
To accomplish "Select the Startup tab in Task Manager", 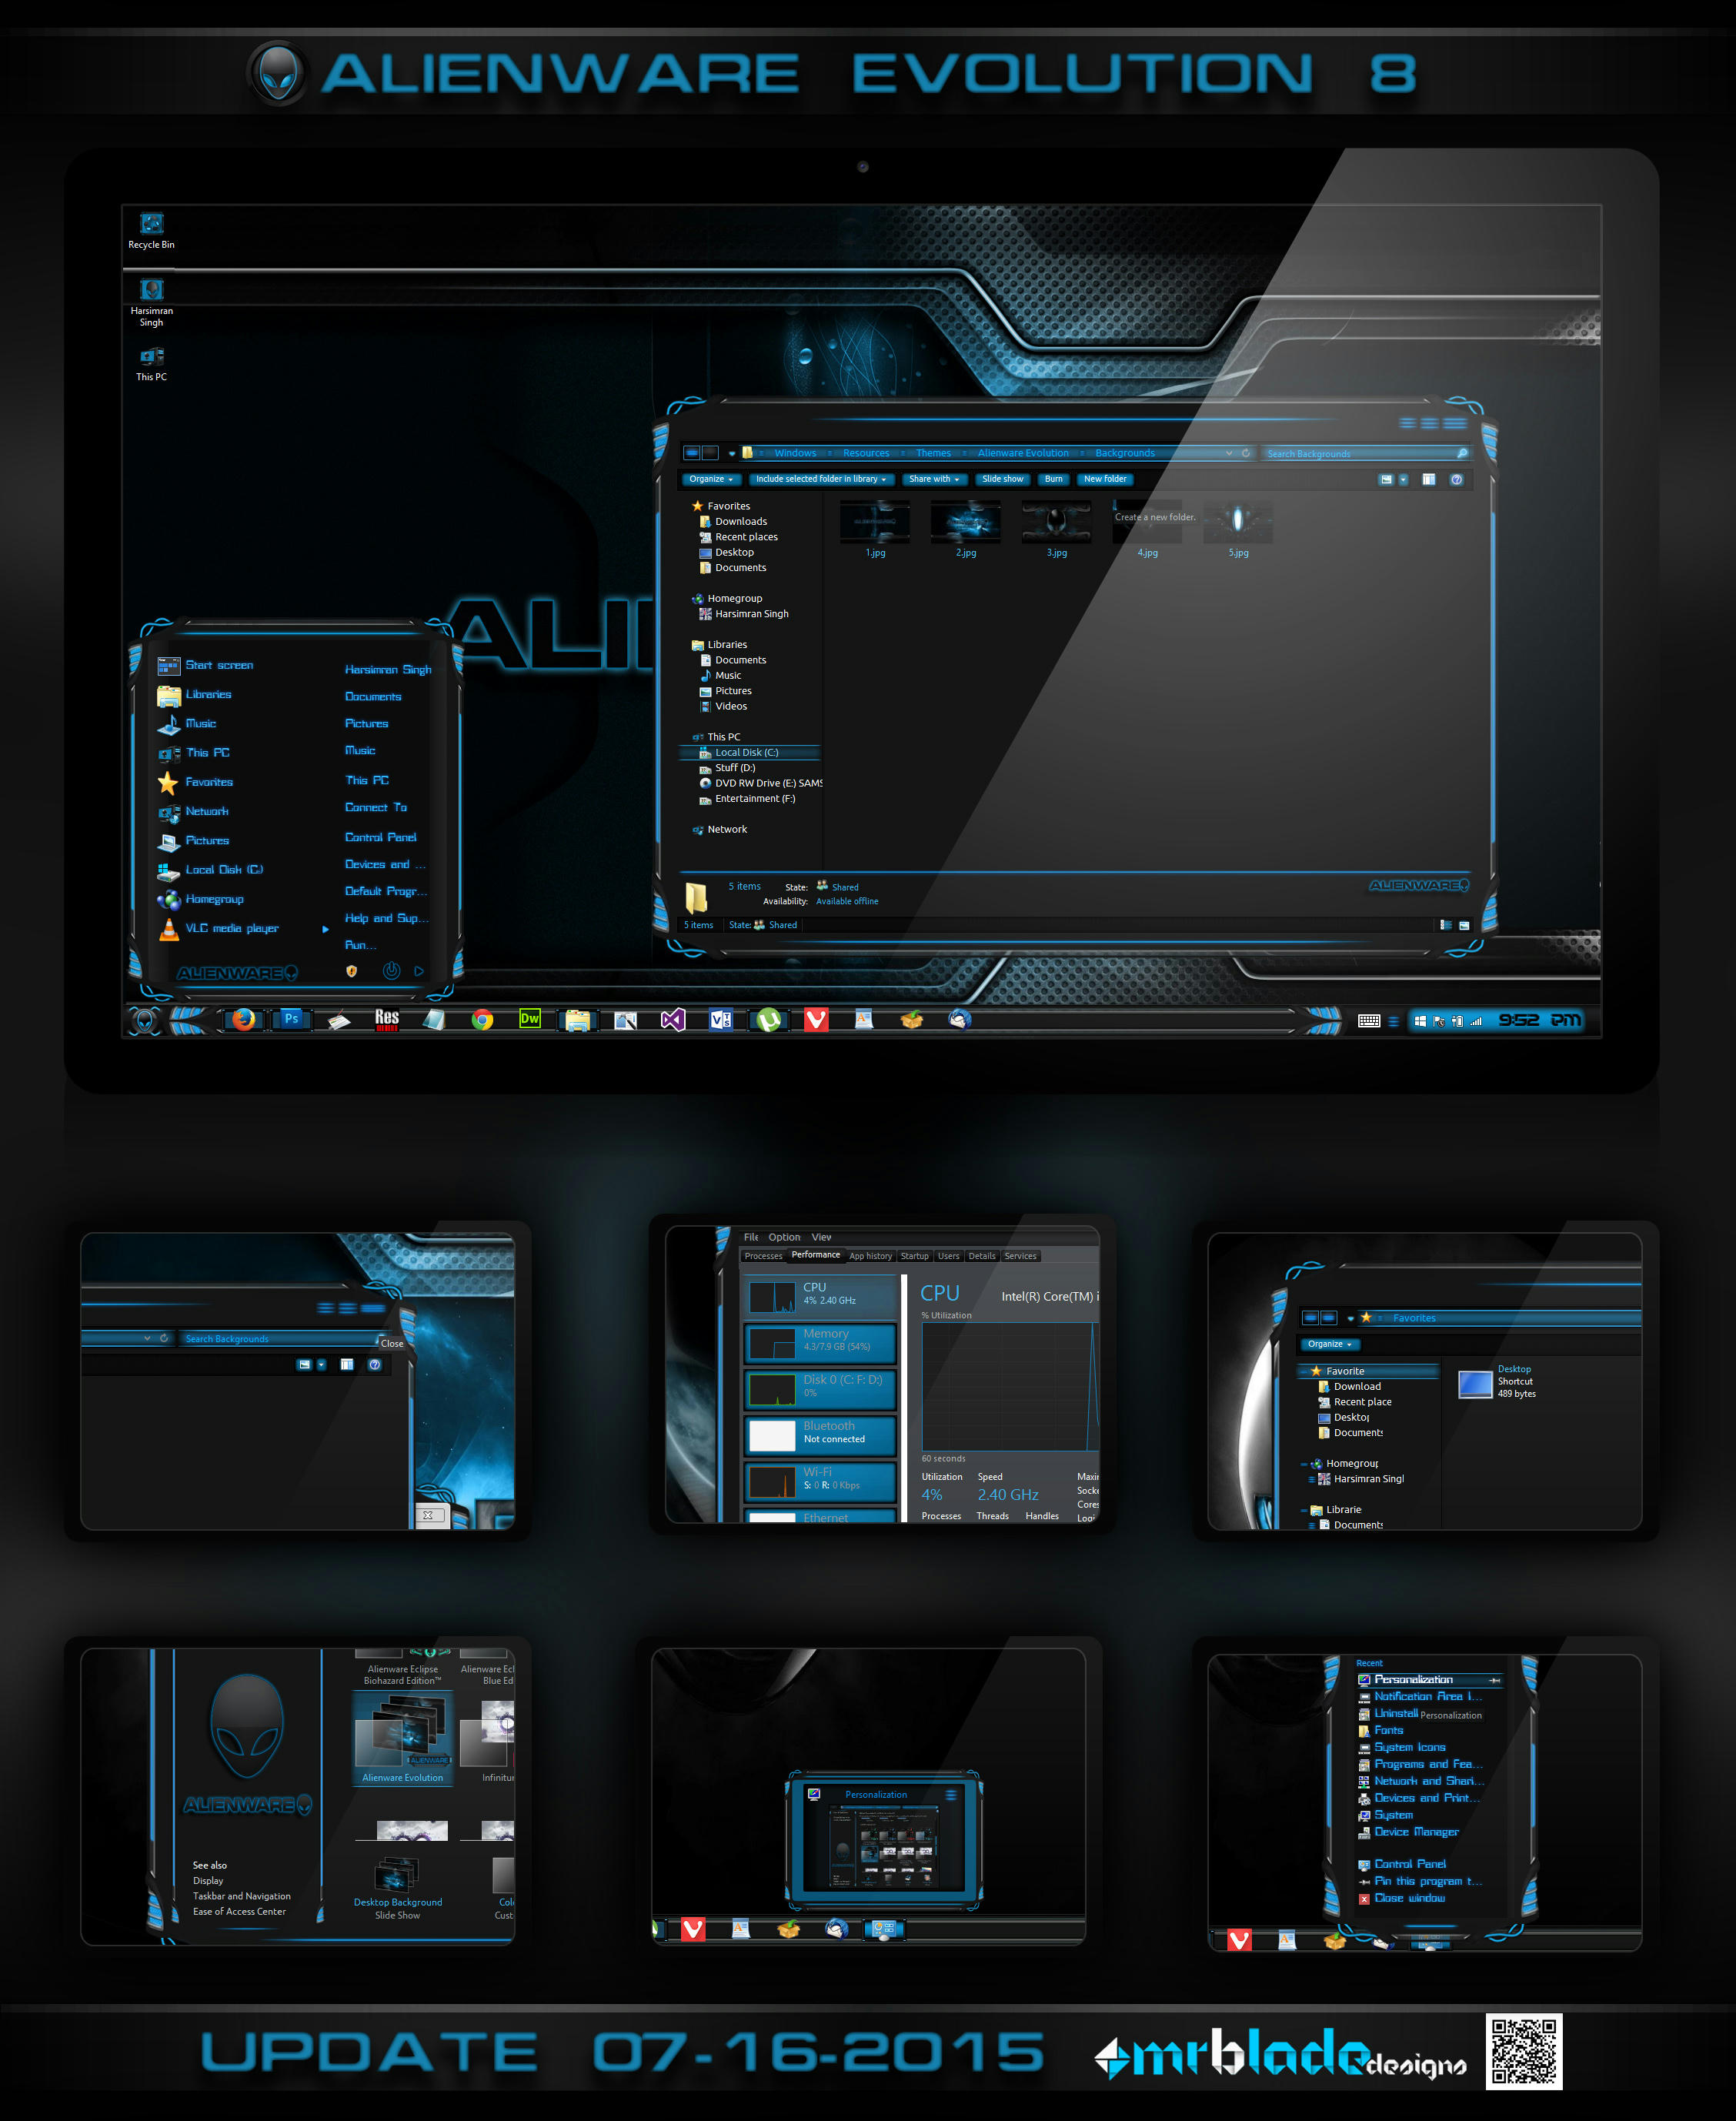I will 910,1256.
